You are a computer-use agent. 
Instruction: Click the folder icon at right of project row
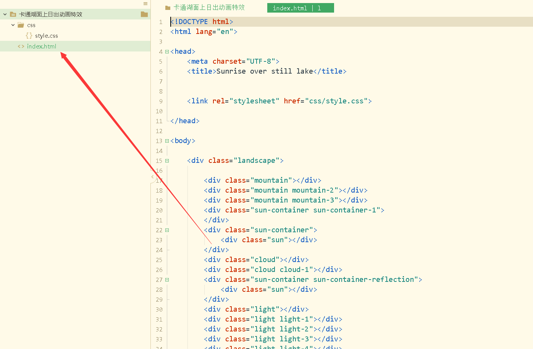[144, 14]
